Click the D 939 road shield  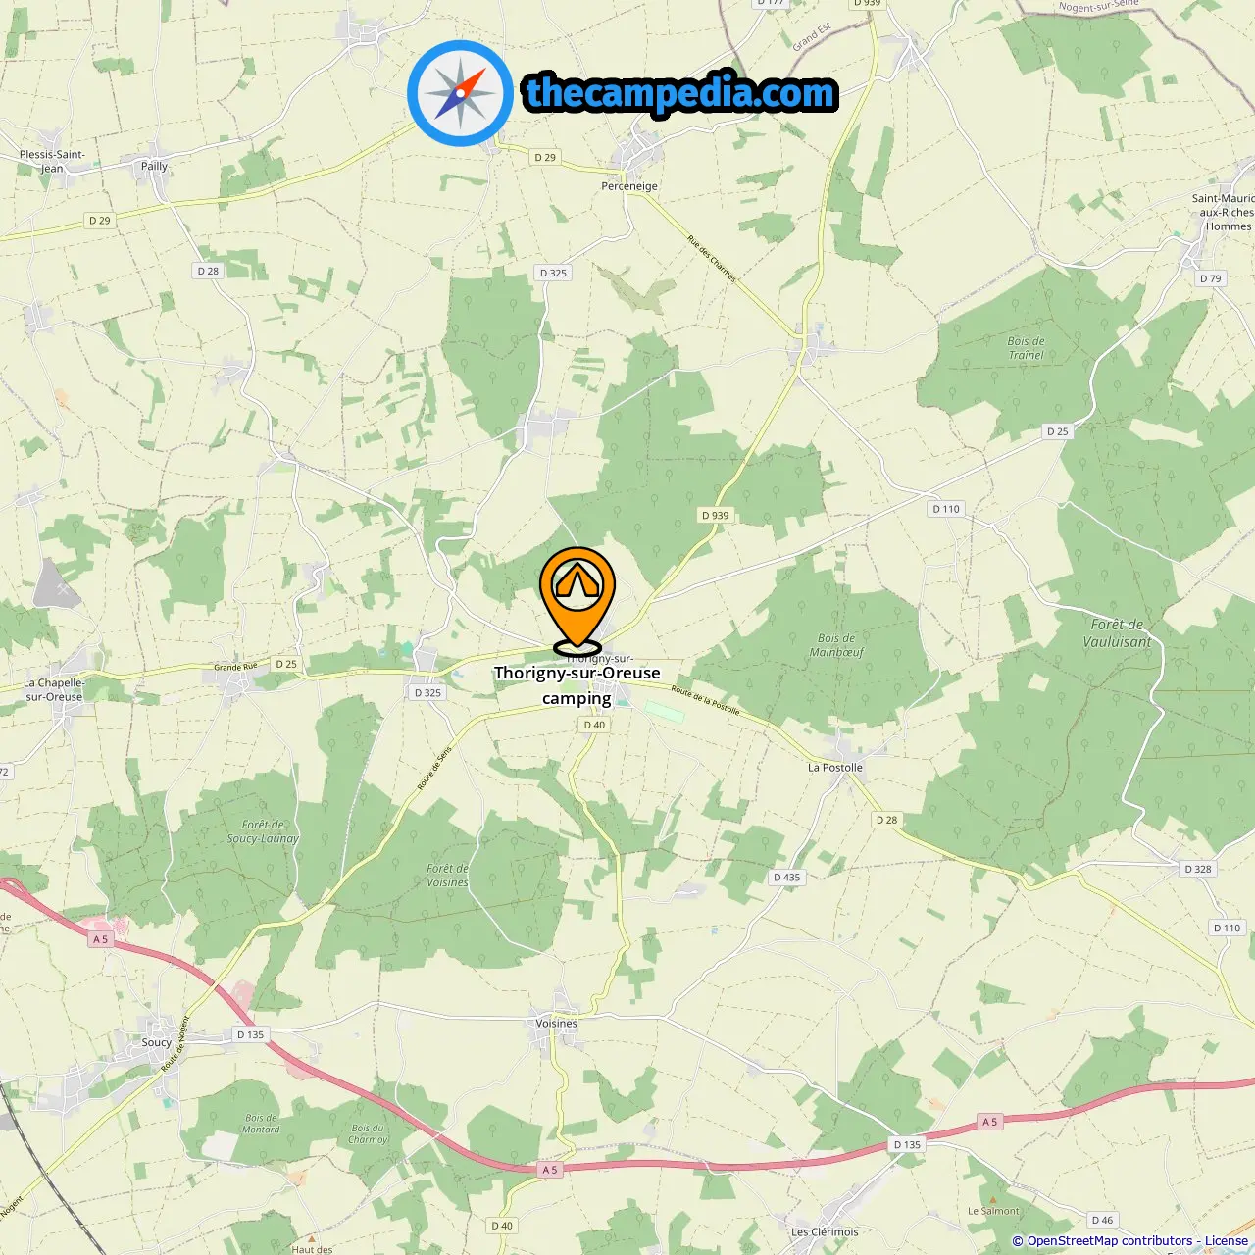pyautogui.click(x=716, y=515)
